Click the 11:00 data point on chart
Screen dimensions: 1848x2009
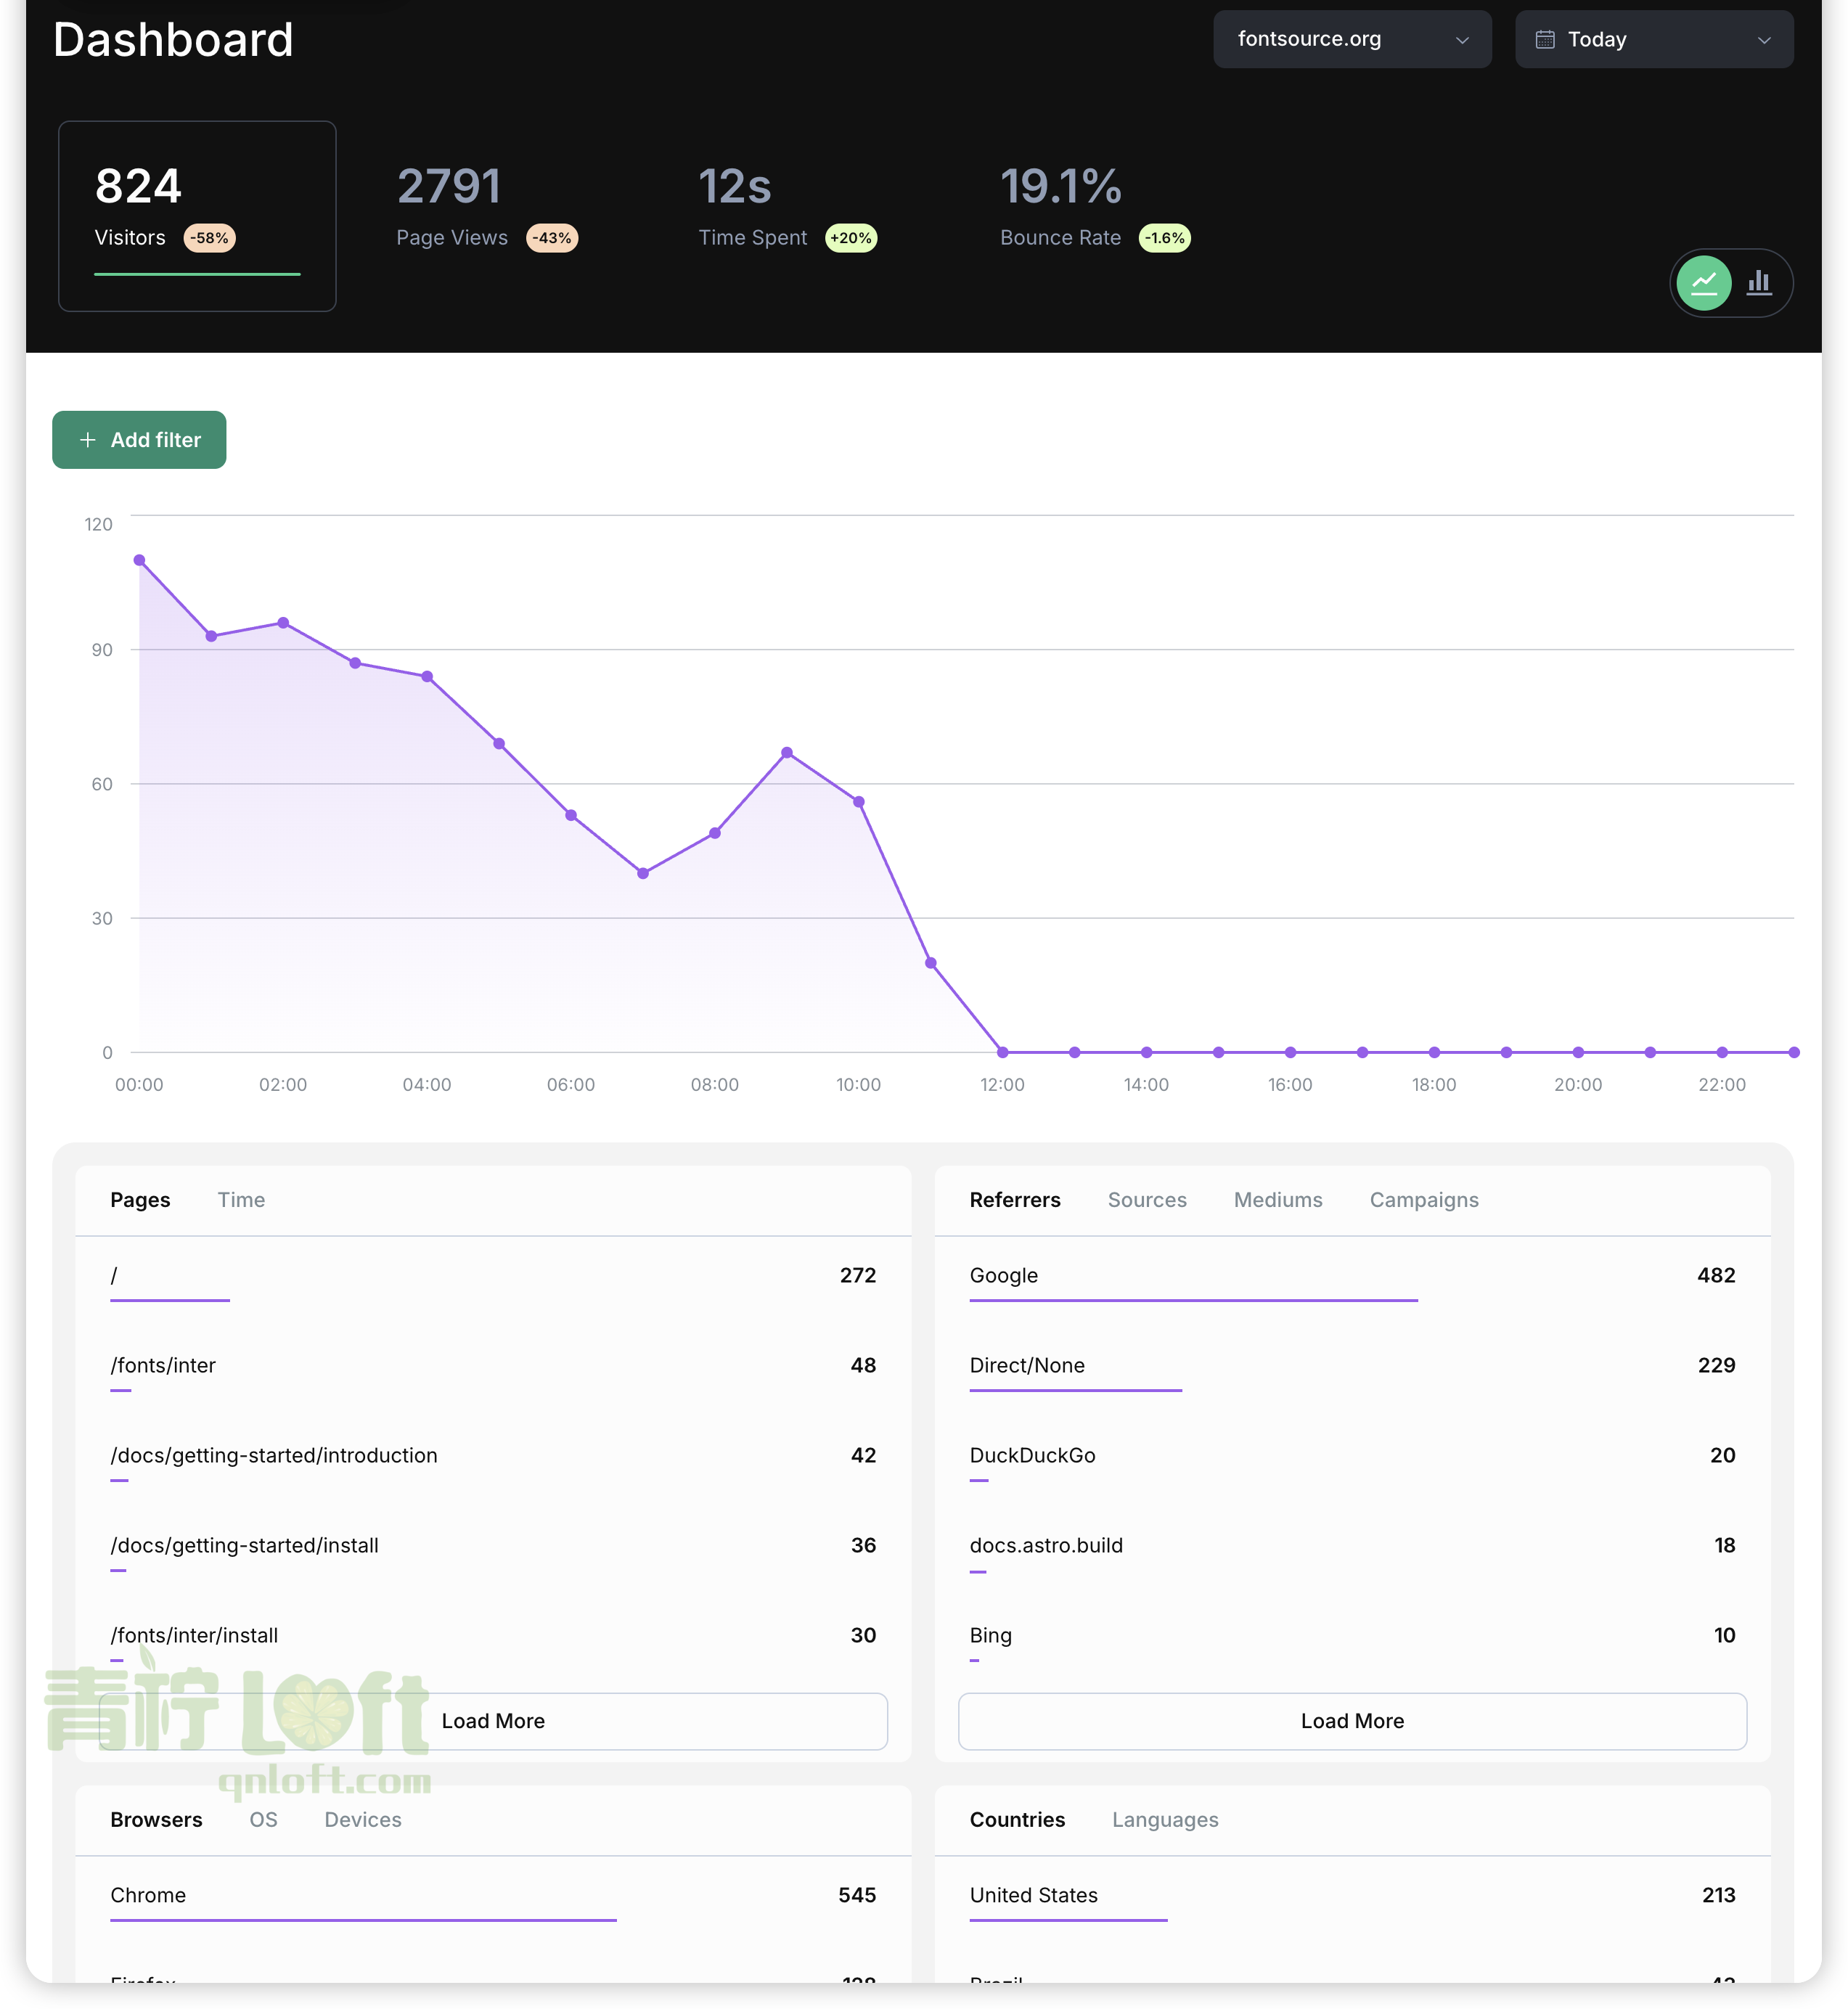click(930, 963)
